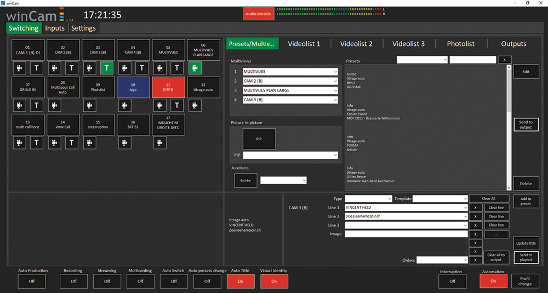
Task: Select the blue 10 logo source tile
Action: tap(133, 88)
